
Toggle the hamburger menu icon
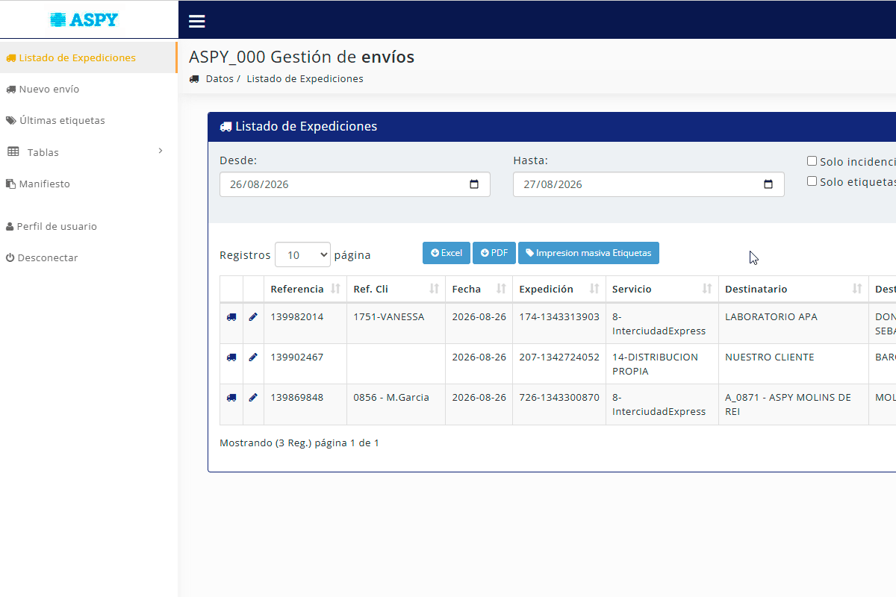click(196, 21)
